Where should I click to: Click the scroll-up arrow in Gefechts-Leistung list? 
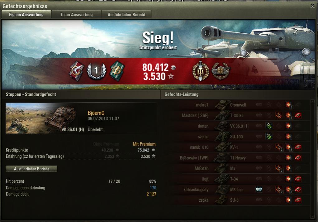point(312,101)
